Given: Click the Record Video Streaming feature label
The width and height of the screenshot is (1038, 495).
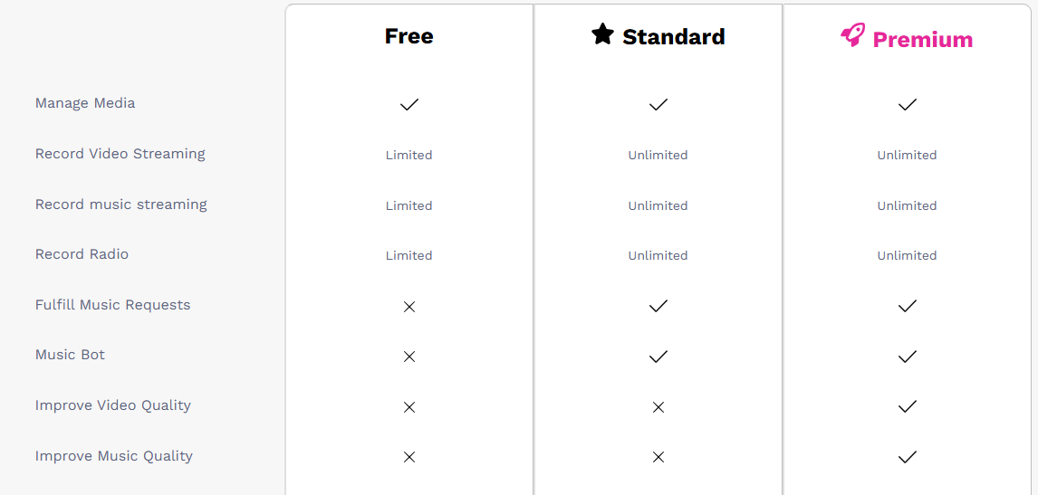Looking at the screenshot, I should [x=120, y=154].
